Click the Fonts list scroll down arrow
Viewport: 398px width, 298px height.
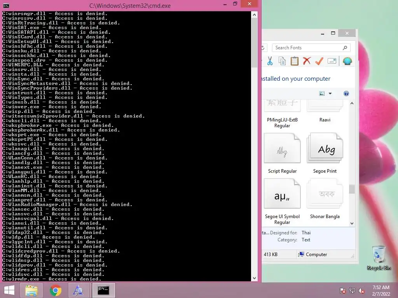[x=352, y=223]
